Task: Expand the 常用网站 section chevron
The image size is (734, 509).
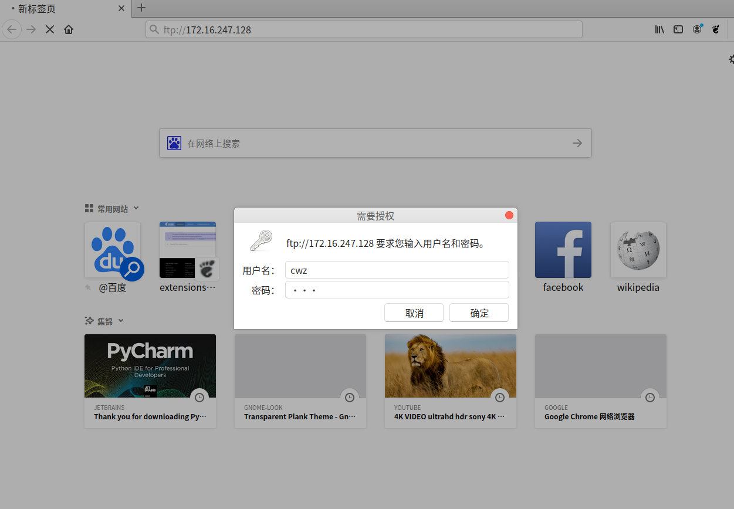Action: (x=136, y=208)
